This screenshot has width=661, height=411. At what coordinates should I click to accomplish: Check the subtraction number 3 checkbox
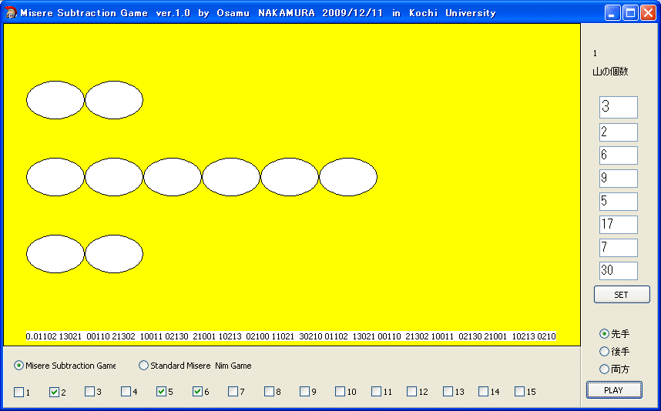90,392
